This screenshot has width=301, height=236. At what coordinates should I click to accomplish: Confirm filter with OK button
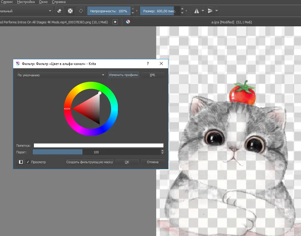tap(127, 162)
